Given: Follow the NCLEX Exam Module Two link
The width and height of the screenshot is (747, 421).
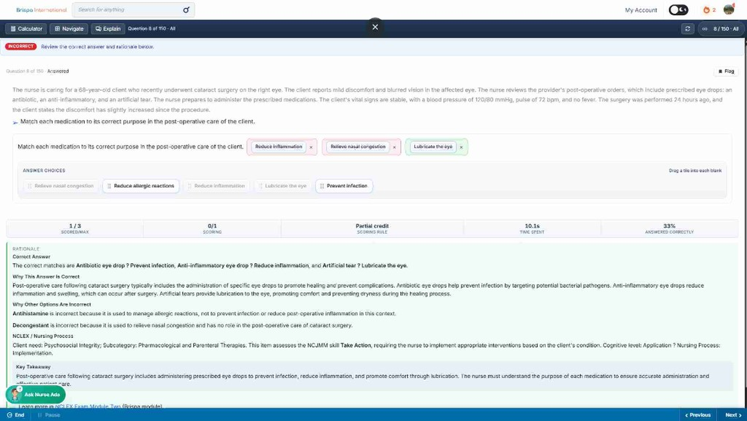Looking at the screenshot, I should [x=88, y=406].
